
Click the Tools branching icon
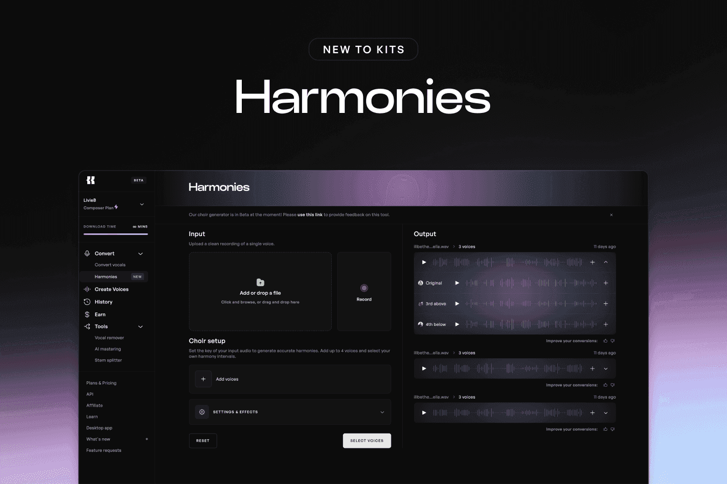point(87,326)
